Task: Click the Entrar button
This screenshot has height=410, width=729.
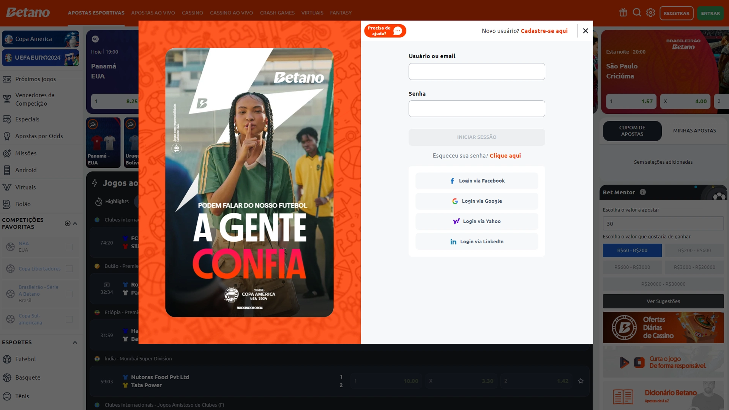Action: pos(710,13)
